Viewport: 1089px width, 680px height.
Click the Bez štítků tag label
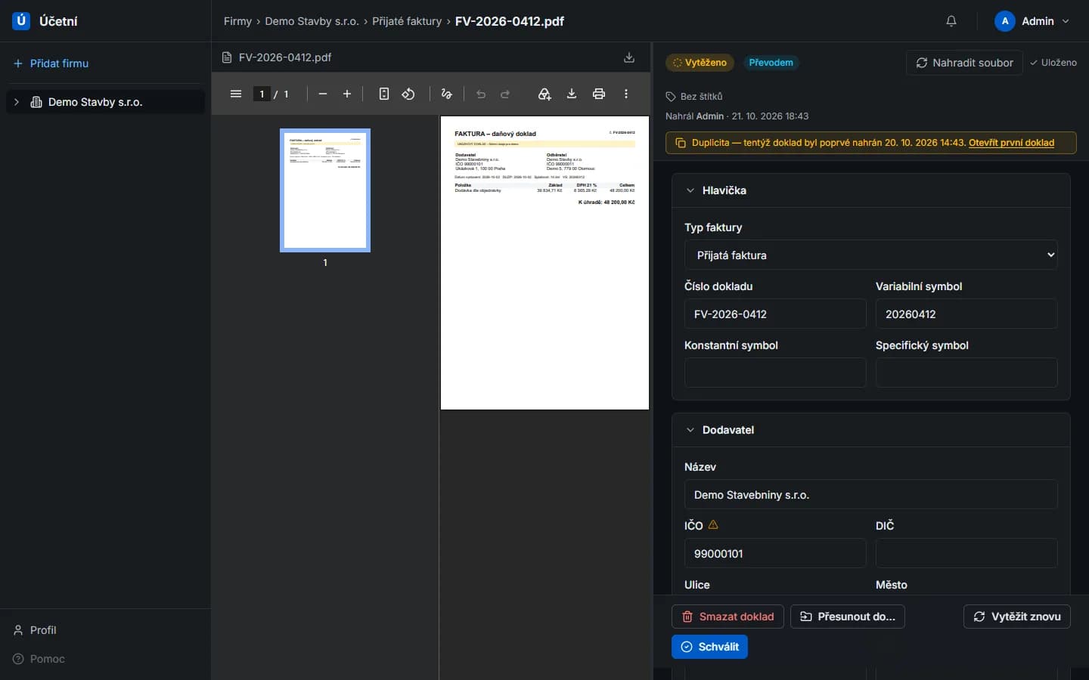[694, 97]
